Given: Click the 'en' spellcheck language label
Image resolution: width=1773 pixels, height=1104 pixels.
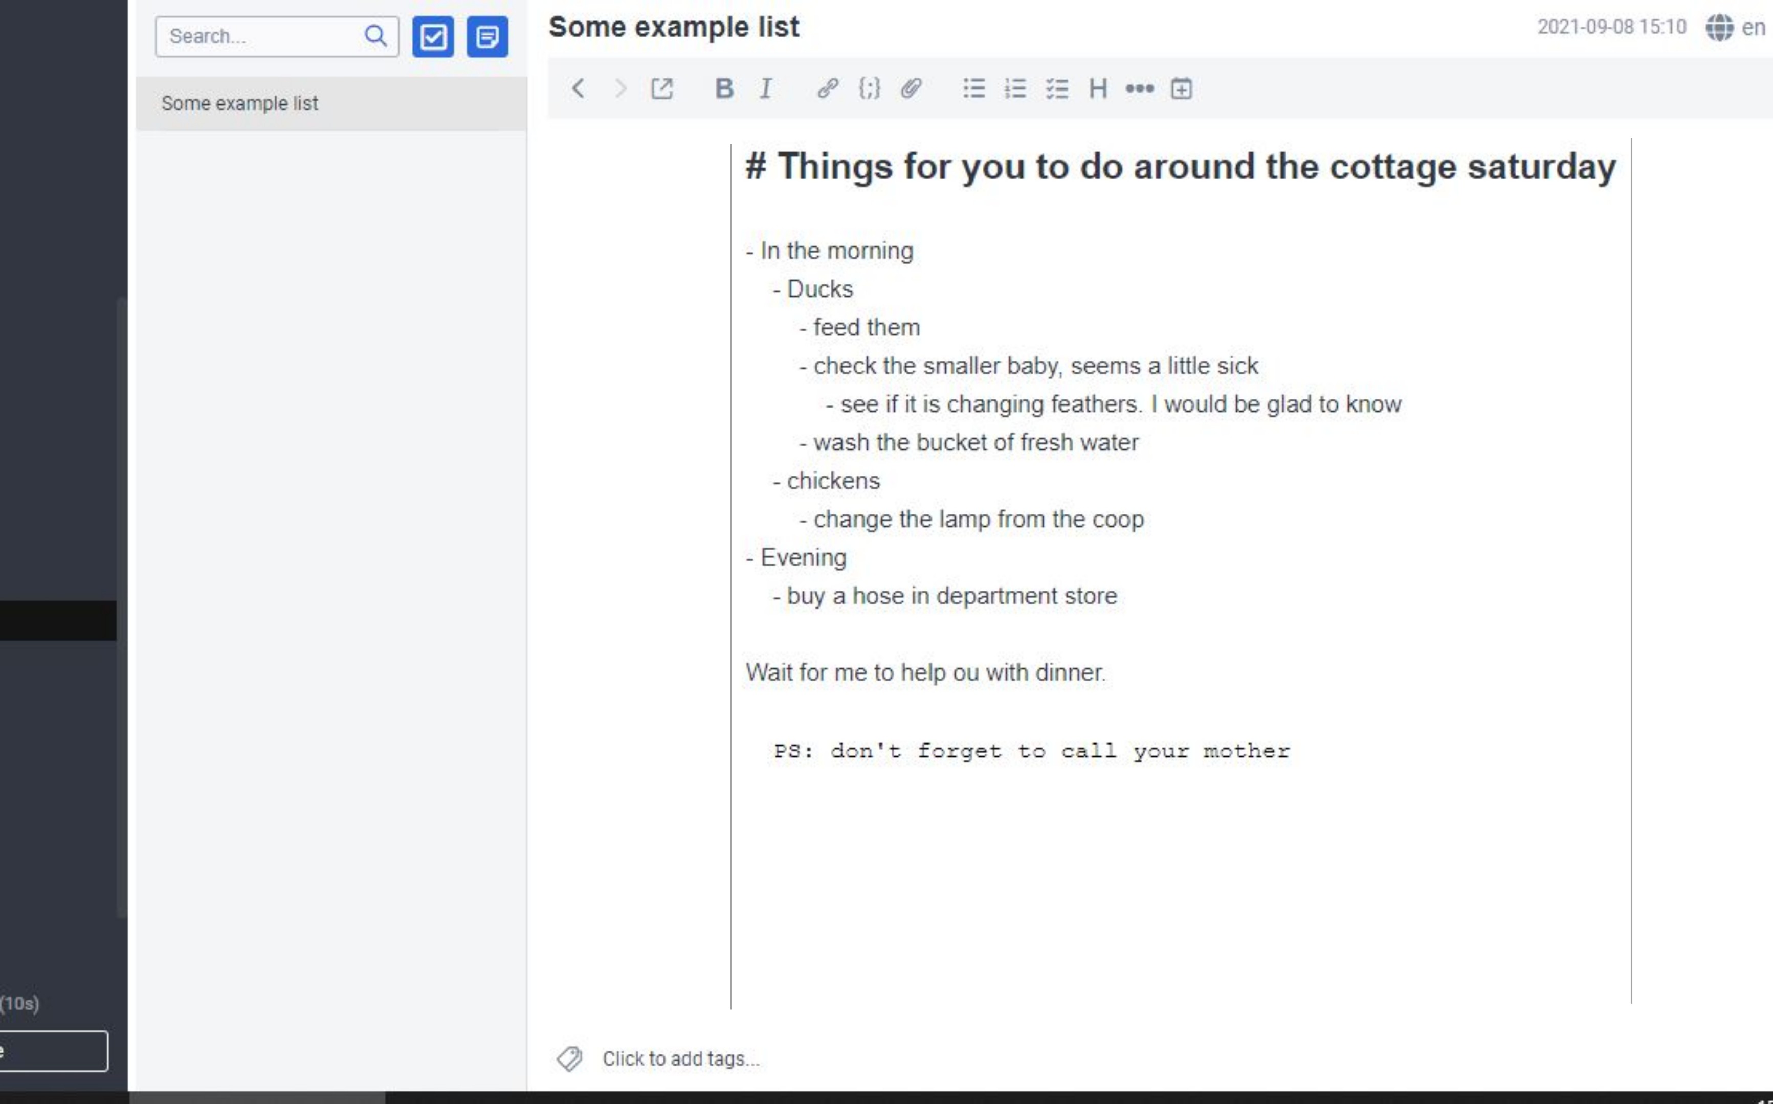Looking at the screenshot, I should 1754,28.
